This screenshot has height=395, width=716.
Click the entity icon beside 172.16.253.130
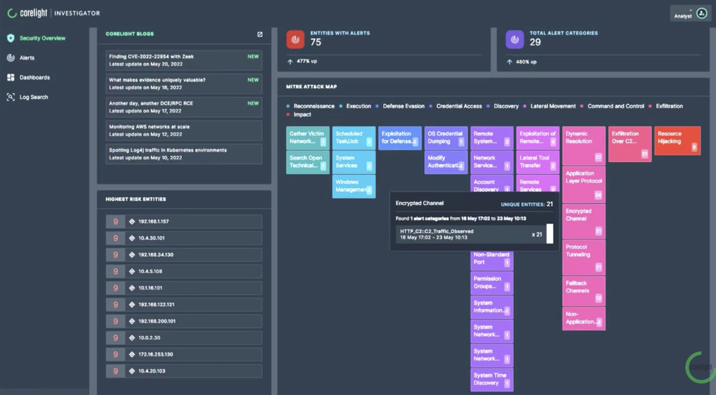(132, 354)
